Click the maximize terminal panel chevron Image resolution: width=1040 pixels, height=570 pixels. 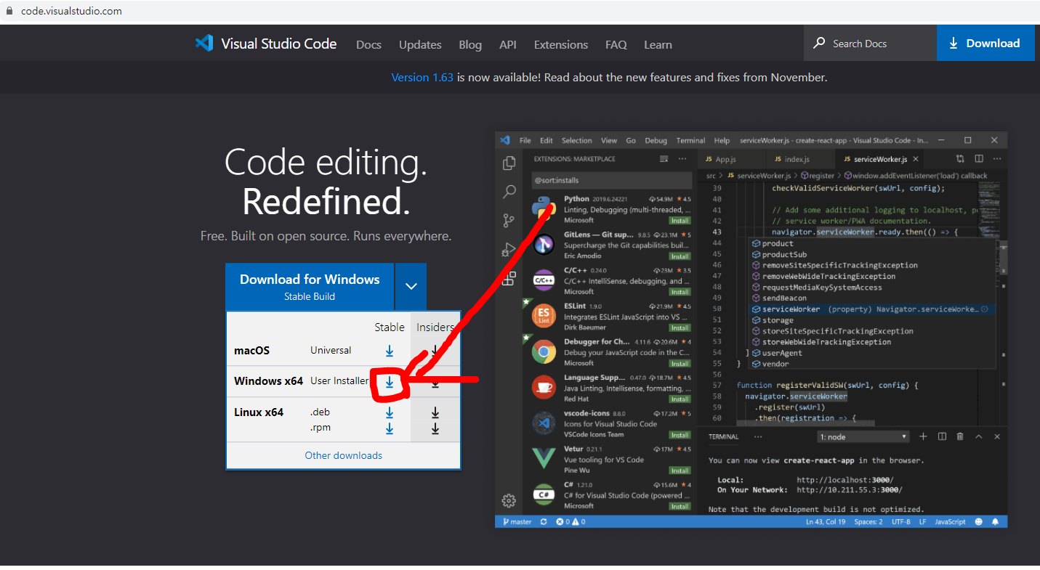pos(979,436)
